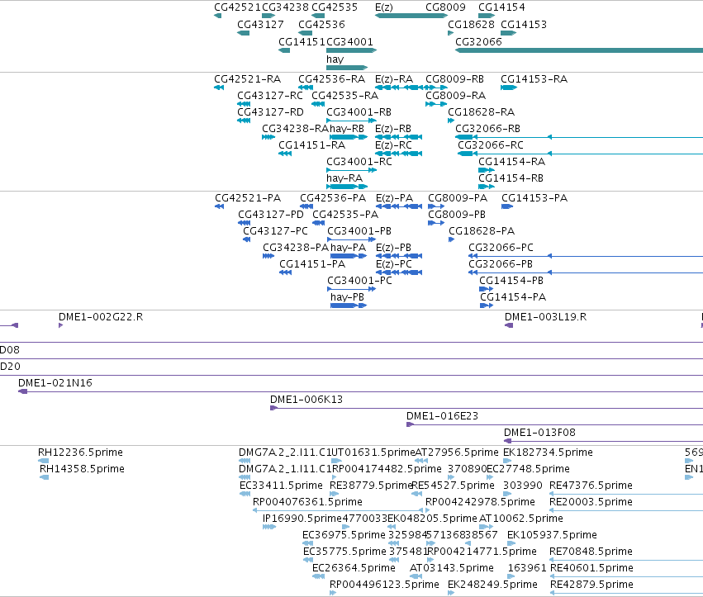The height and width of the screenshot is (597, 703).
Task: Click protein CG42521-PA label
Action: 248,198
